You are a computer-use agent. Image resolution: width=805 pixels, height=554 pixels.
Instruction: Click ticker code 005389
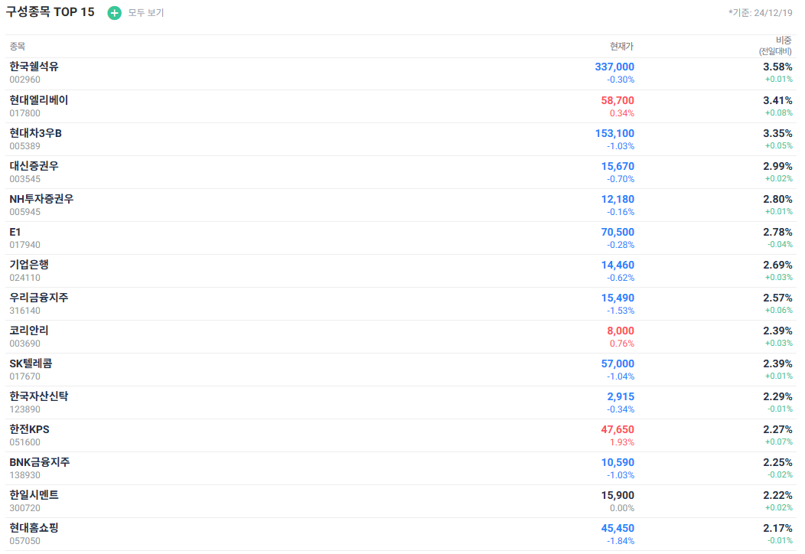tap(24, 146)
